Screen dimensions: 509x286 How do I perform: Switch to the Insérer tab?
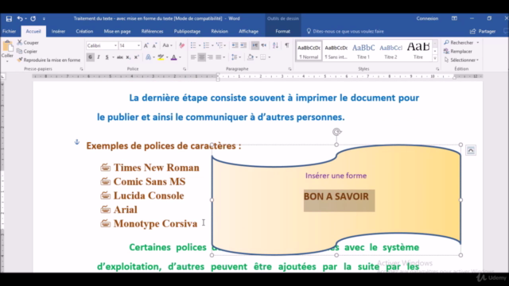58,32
